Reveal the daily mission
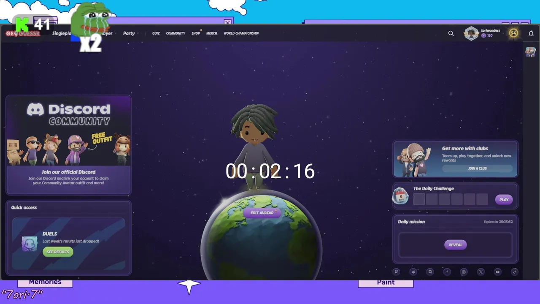The height and width of the screenshot is (304, 540). [x=455, y=245]
